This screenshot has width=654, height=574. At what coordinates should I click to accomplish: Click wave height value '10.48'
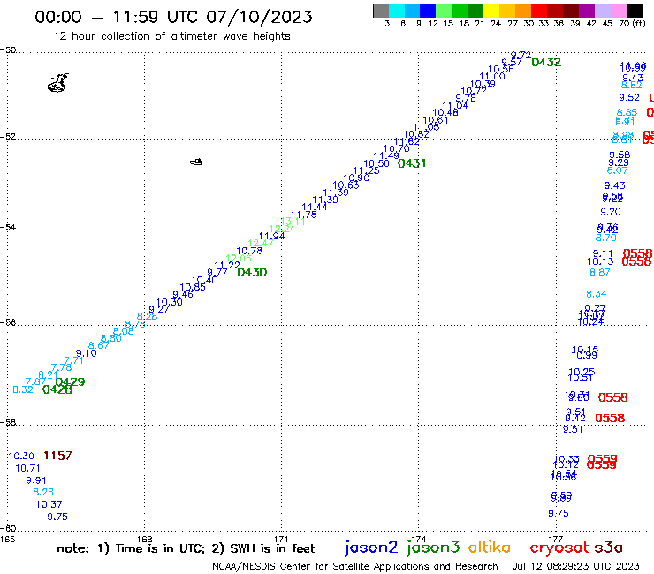pos(445,112)
